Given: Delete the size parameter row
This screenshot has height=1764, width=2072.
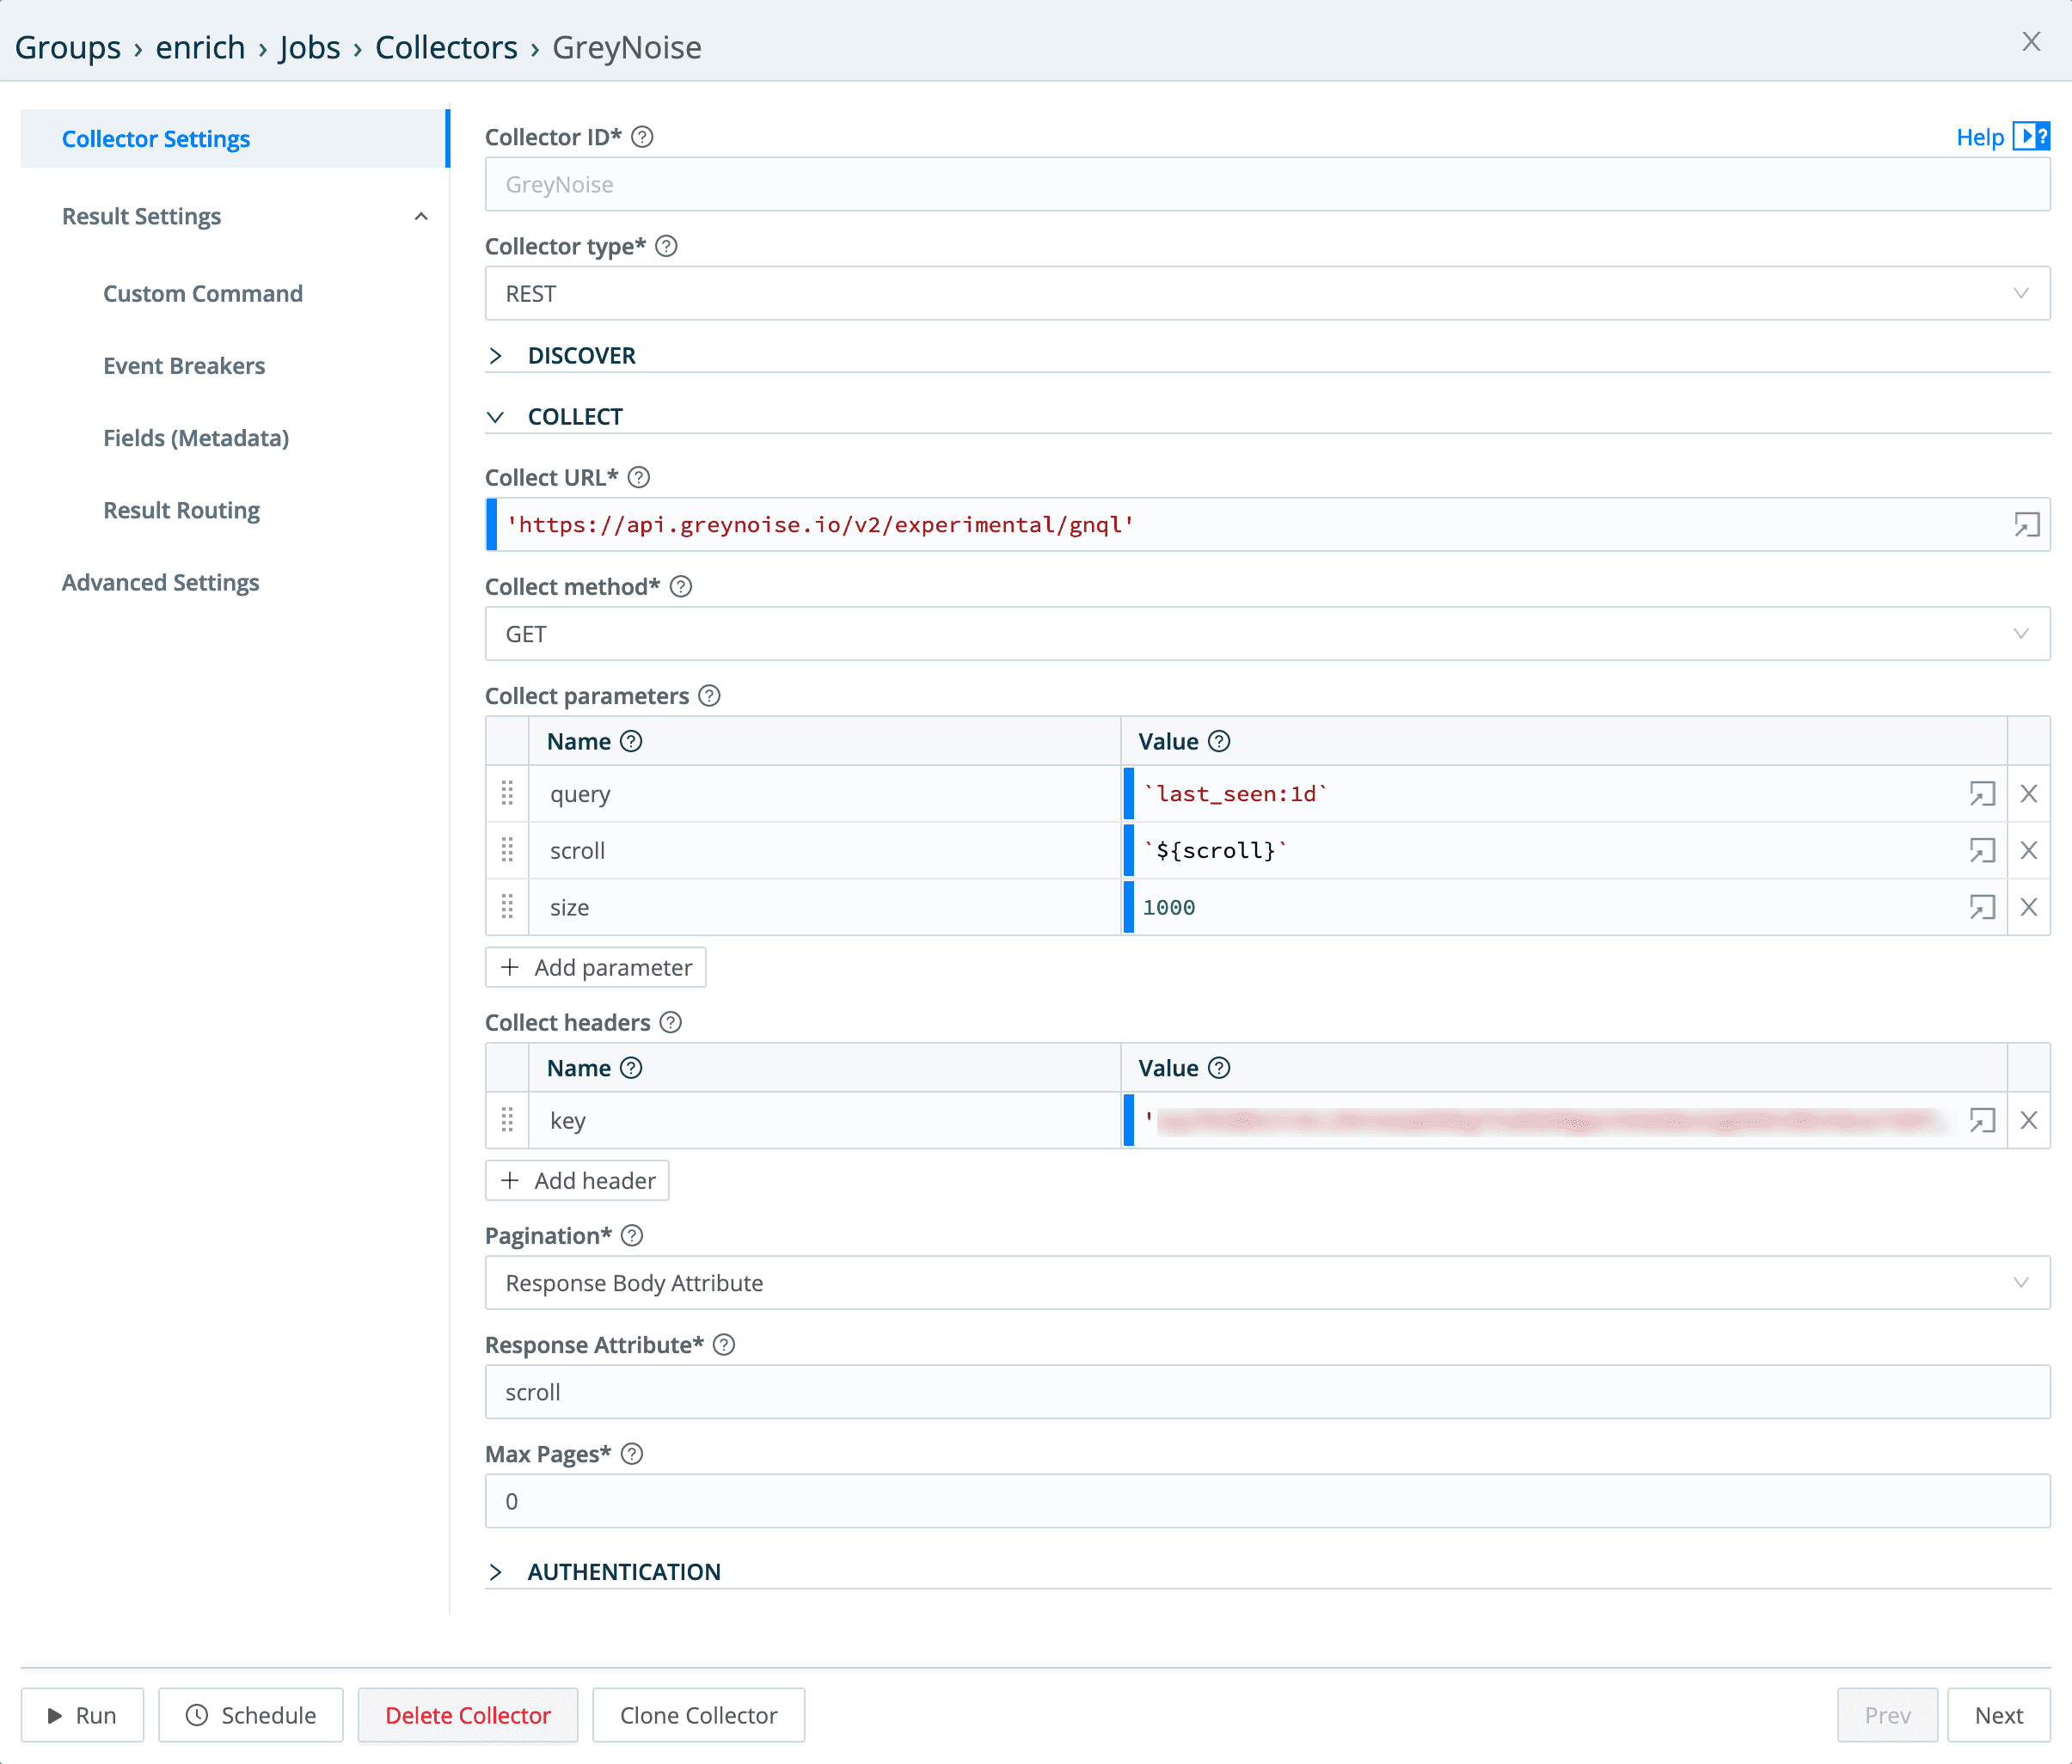Looking at the screenshot, I should point(2029,908).
